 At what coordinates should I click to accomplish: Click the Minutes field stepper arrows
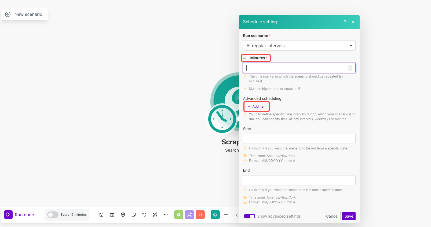350,68
